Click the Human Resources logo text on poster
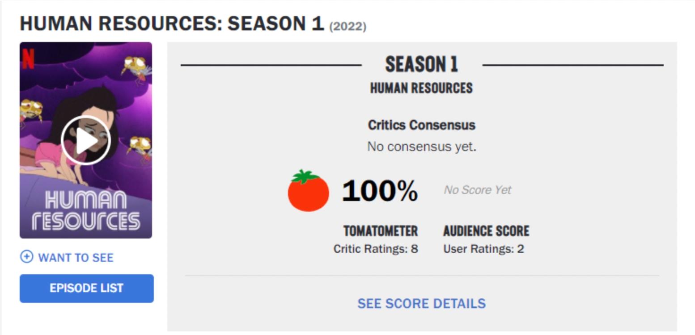Image resolution: width=695 pixels, height=335 pixels. [86, 211]
